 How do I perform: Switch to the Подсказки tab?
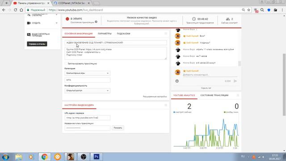[x=123, y=34]
